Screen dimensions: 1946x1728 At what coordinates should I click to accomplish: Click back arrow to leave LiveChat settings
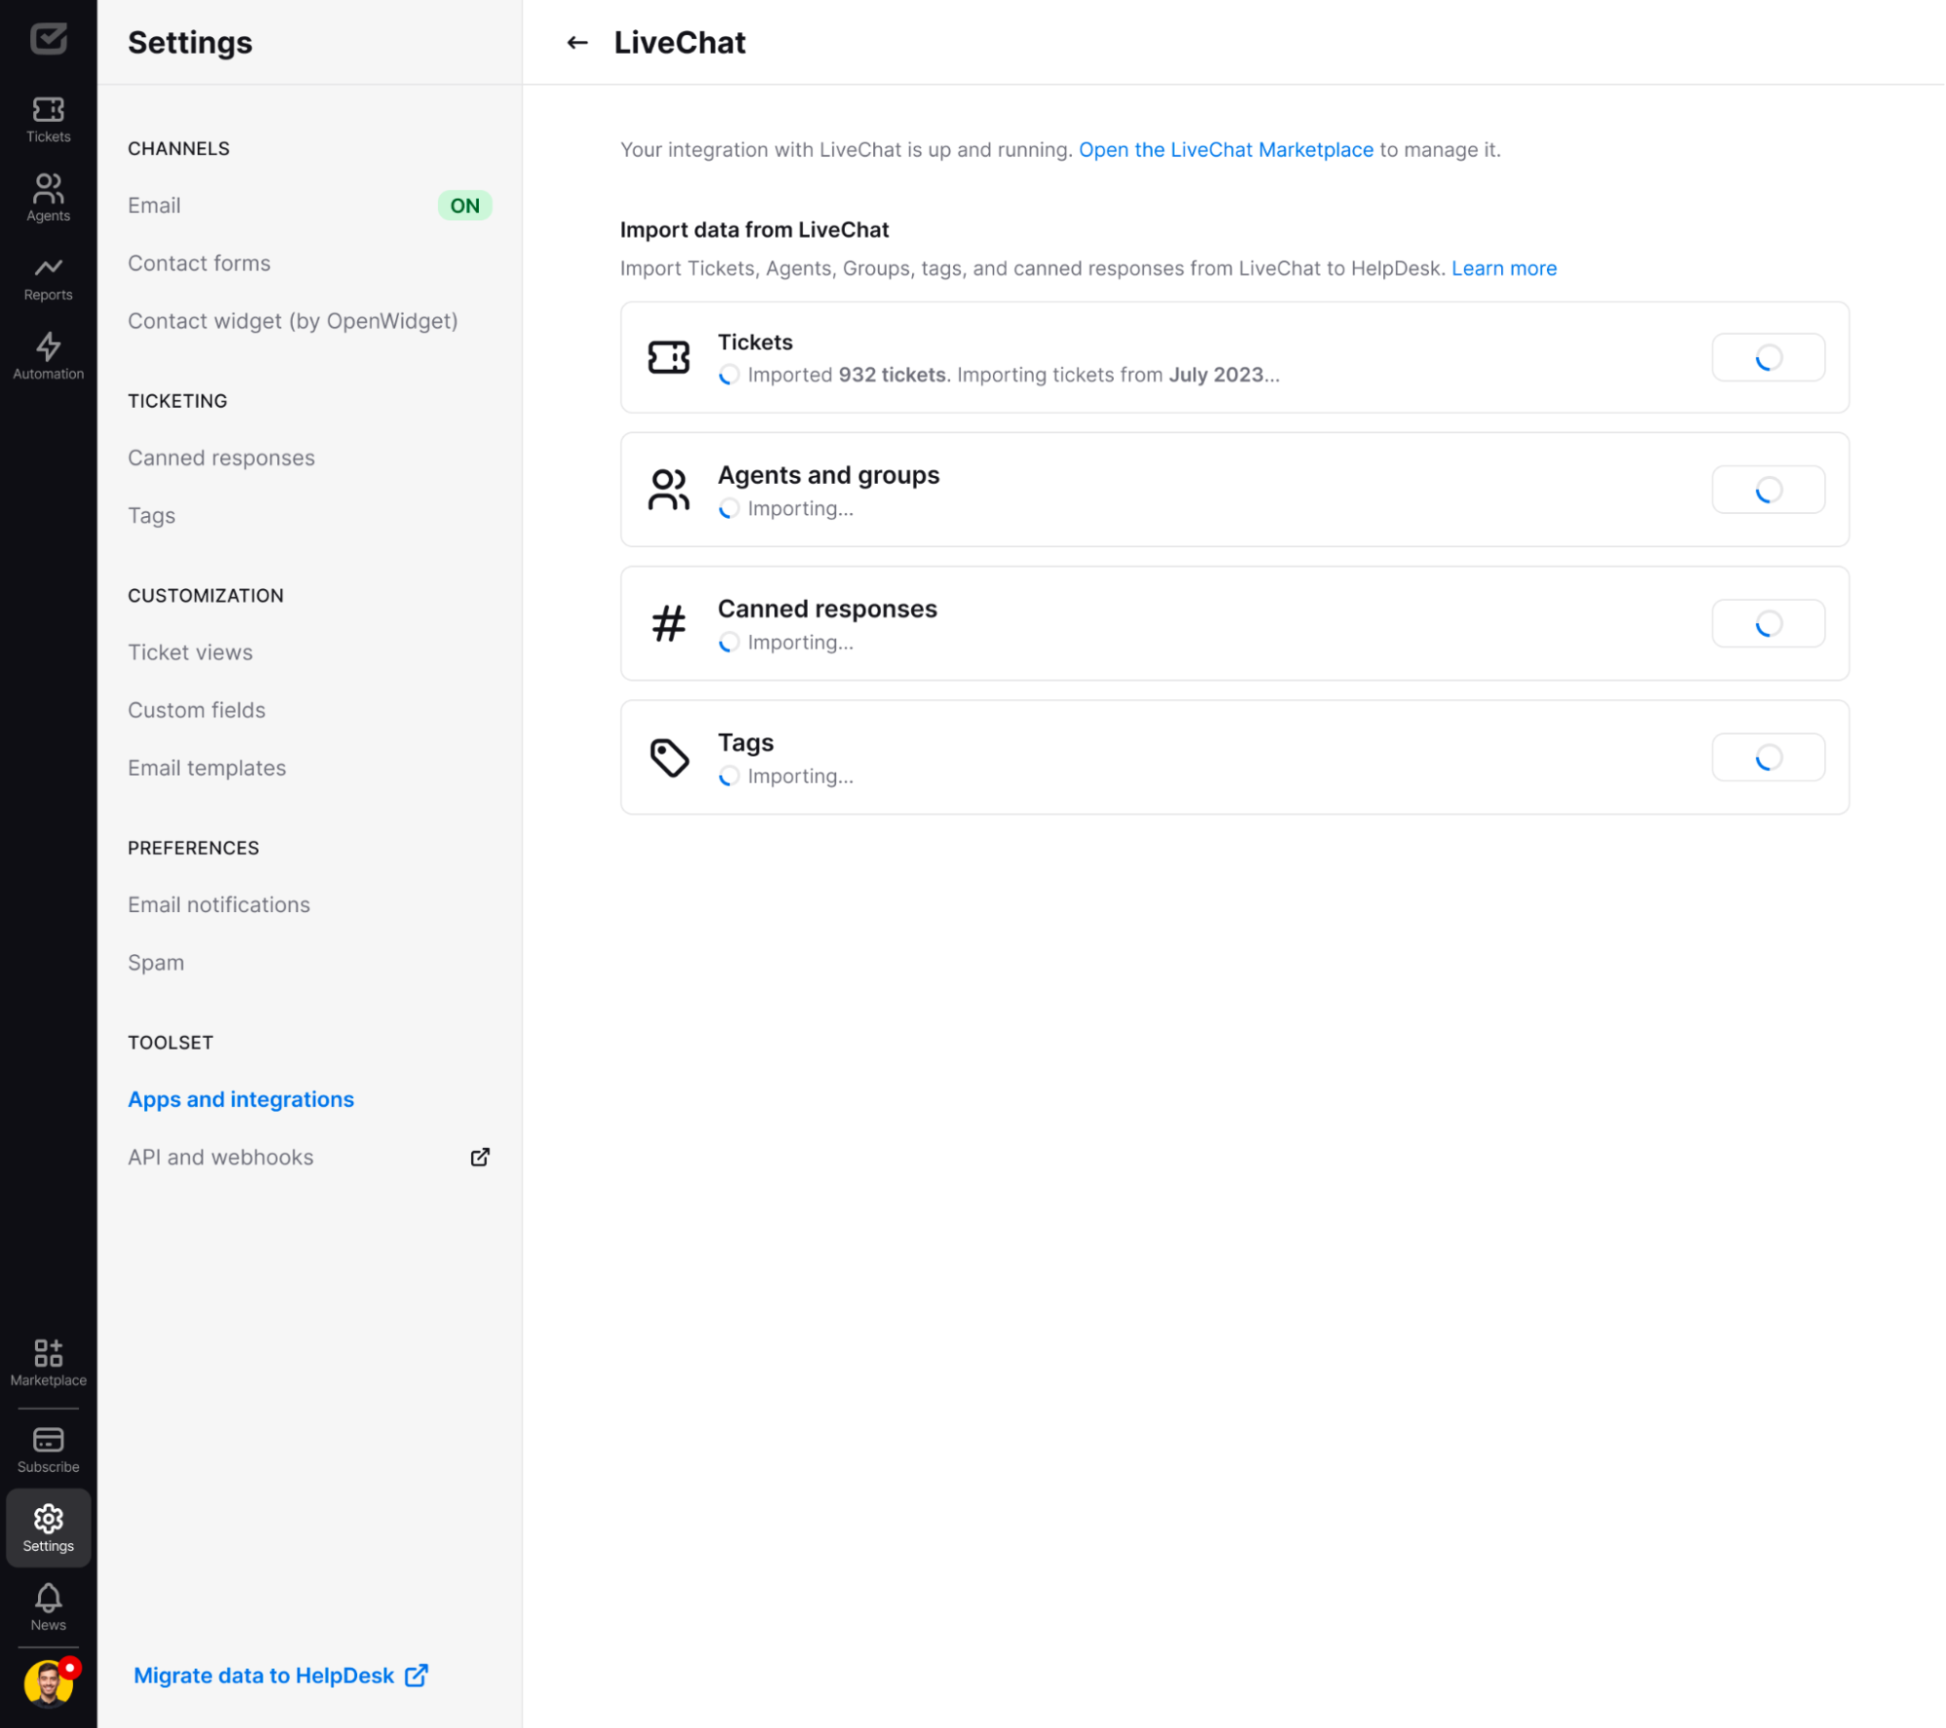point(578,42)
